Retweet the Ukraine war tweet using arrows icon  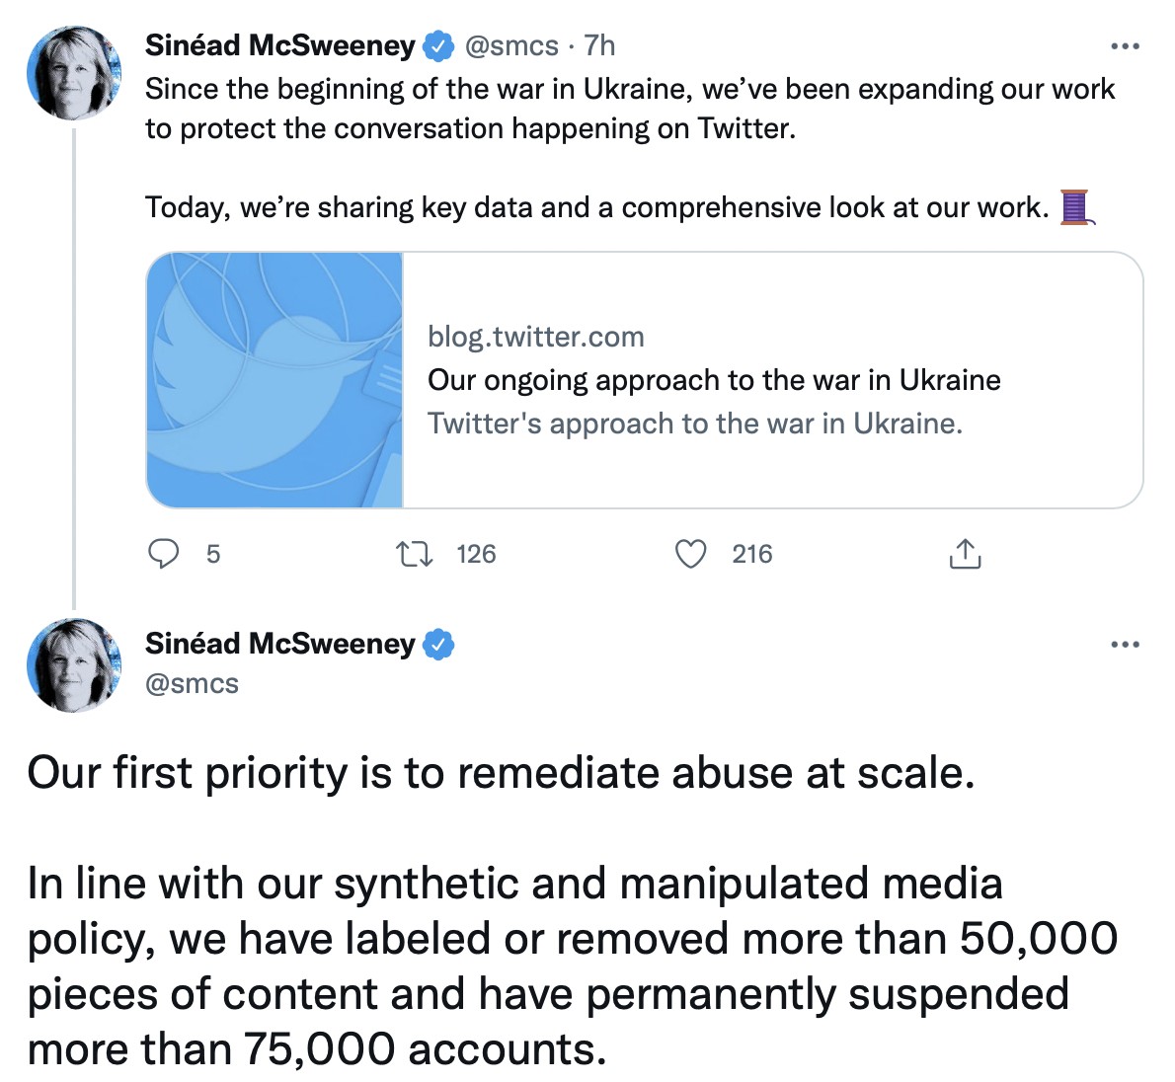414,554
